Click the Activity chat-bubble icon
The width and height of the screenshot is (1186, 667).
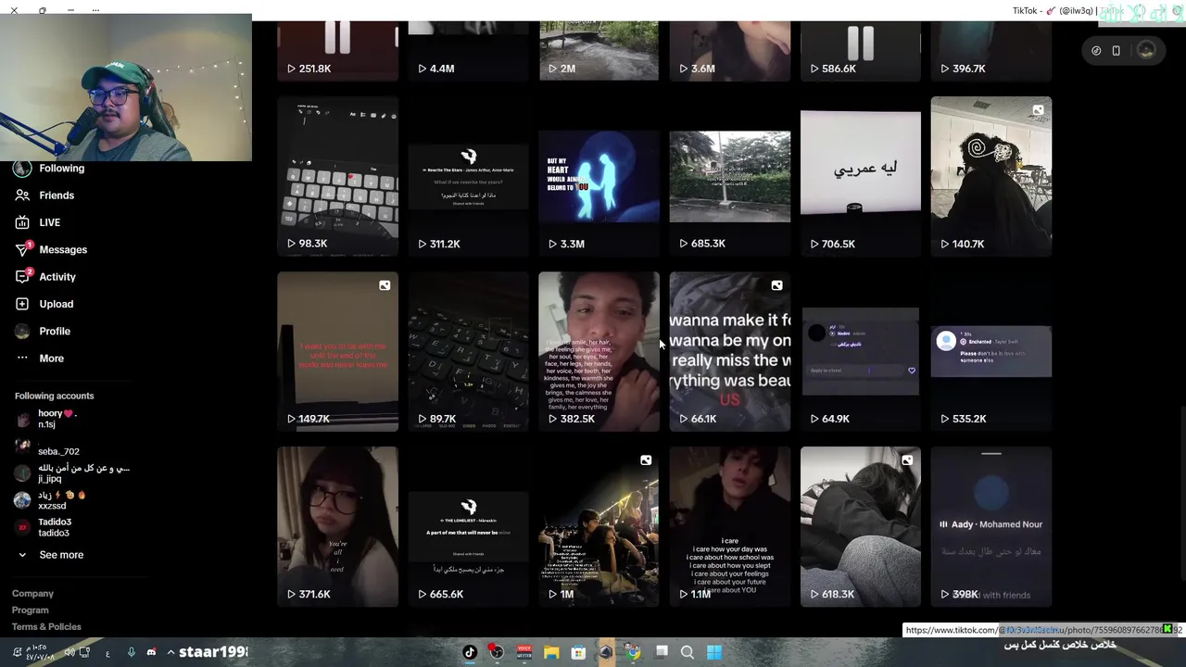coord(22,277)
